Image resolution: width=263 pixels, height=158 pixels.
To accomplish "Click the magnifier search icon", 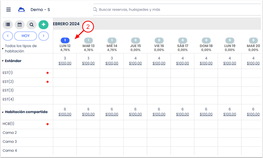I will point(31,24).
